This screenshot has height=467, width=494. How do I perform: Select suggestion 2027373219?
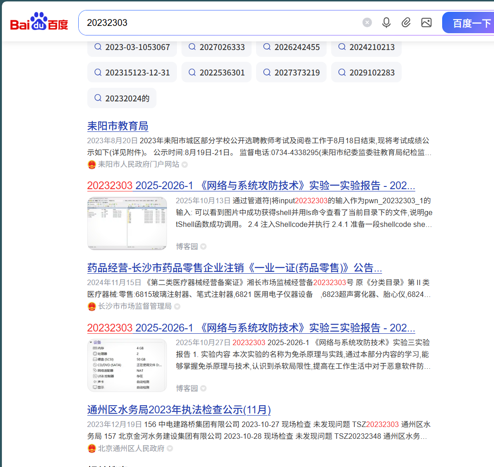point(292,72)
